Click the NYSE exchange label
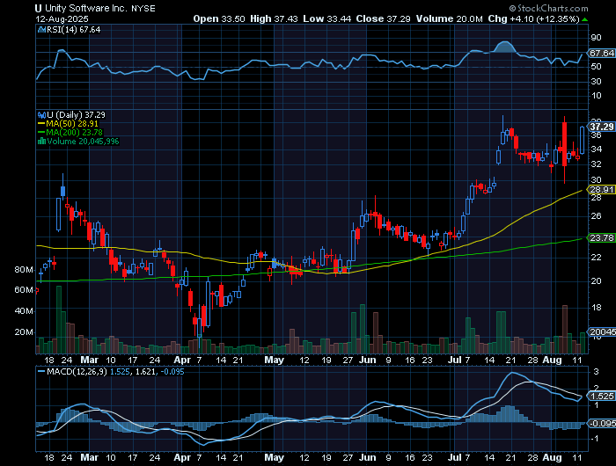 pos(143,9)
